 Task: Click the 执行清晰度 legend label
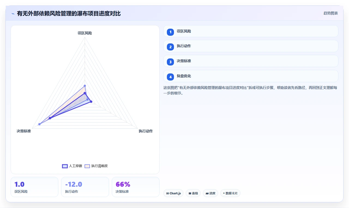(100, 166)
